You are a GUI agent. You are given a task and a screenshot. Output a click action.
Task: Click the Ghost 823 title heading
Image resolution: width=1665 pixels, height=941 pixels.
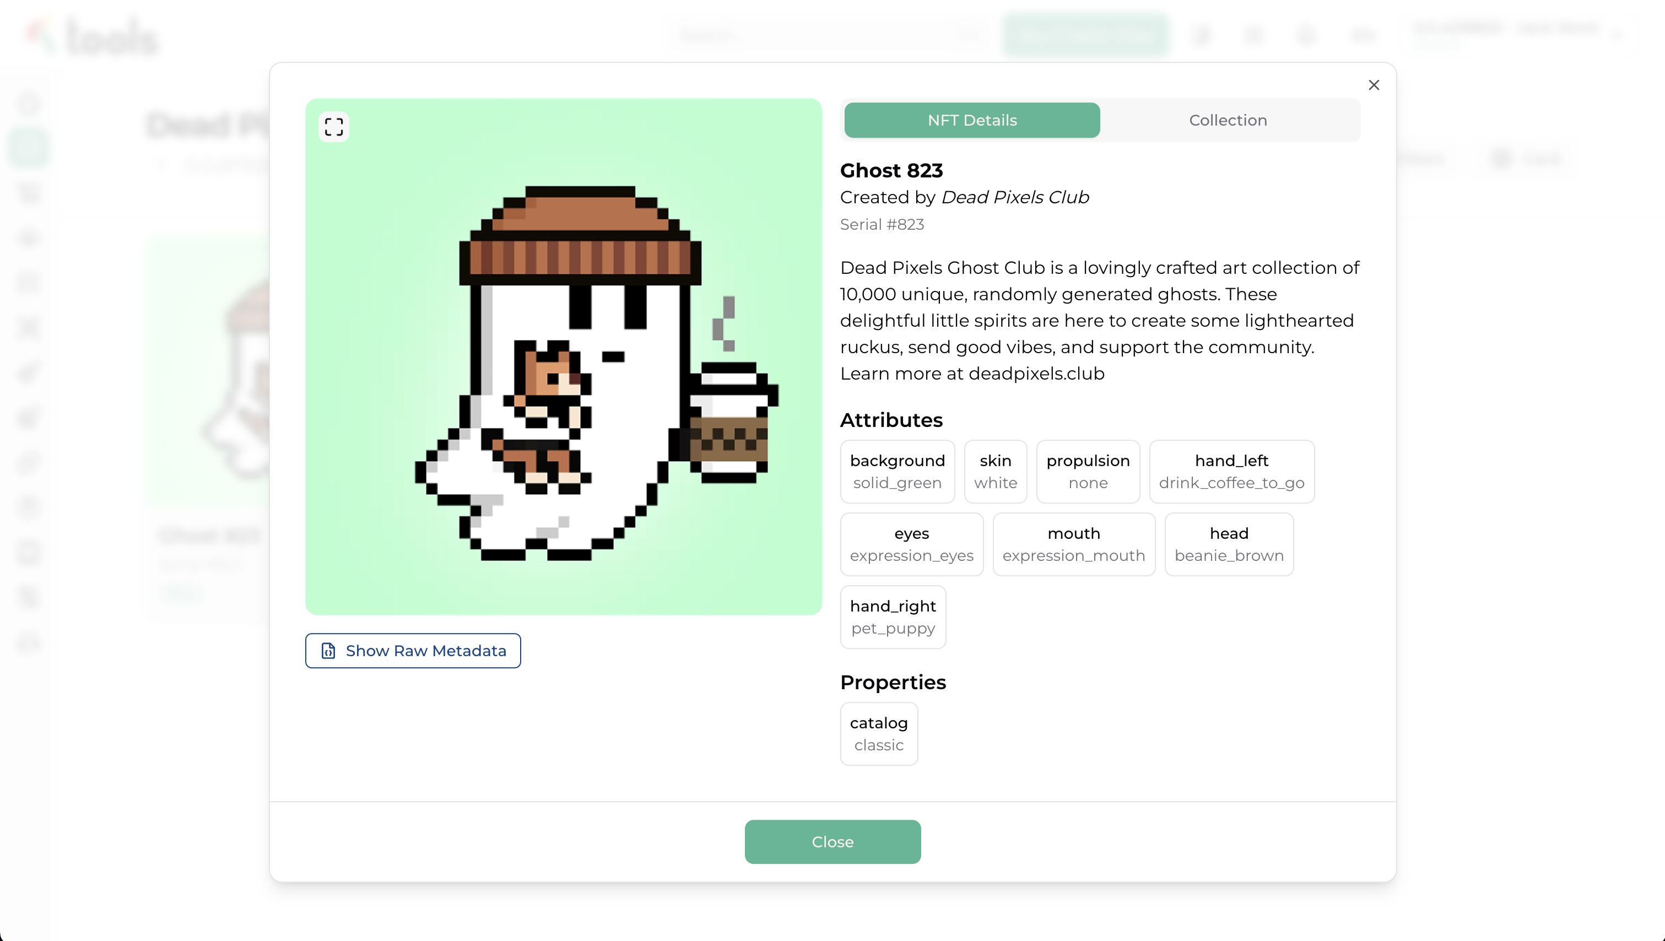click(891, 171)
